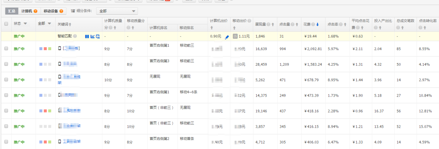Pause the 智能匹配 keyword via pause icon
The width and height of the screenshot is (439, 149).
87,37
